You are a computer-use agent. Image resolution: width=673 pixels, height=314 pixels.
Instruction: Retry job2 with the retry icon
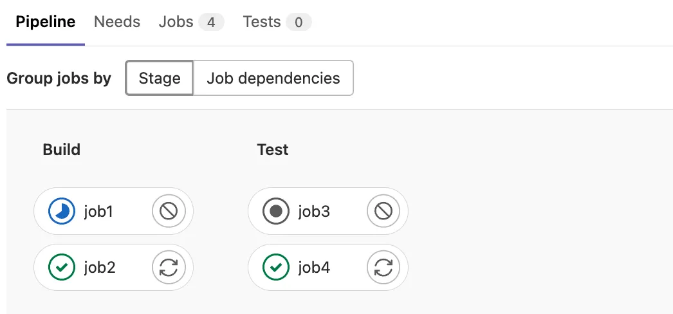click(169, 267)
